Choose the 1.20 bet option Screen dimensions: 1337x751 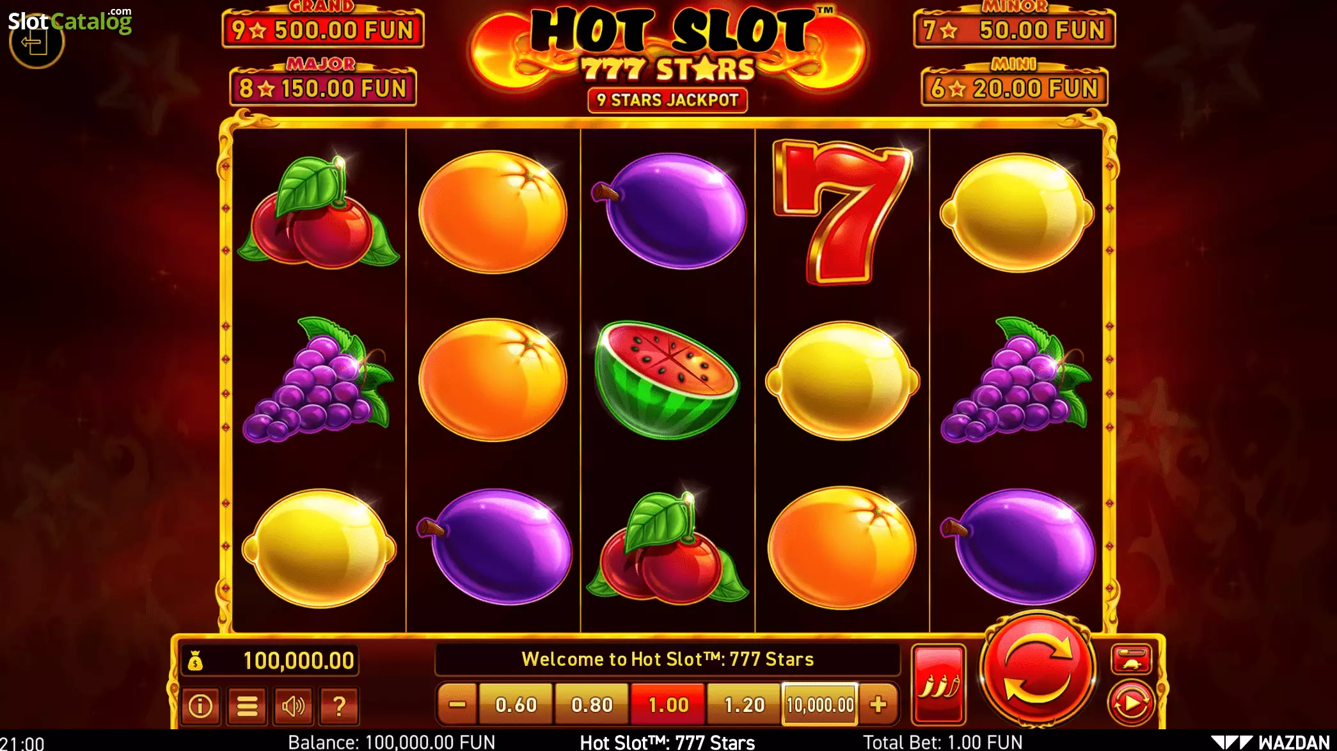[x=744, y=704]
